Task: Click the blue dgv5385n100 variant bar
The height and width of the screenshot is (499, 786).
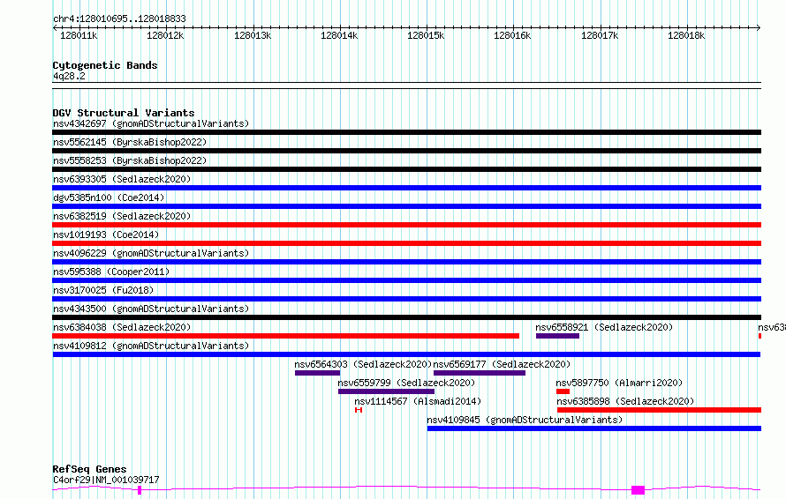Action: [x=406, y=206]
